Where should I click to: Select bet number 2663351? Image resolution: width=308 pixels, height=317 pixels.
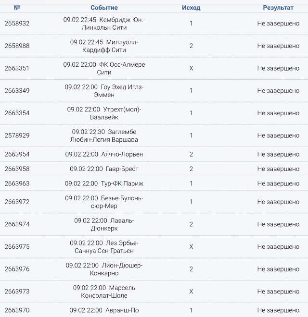[17, 68]
